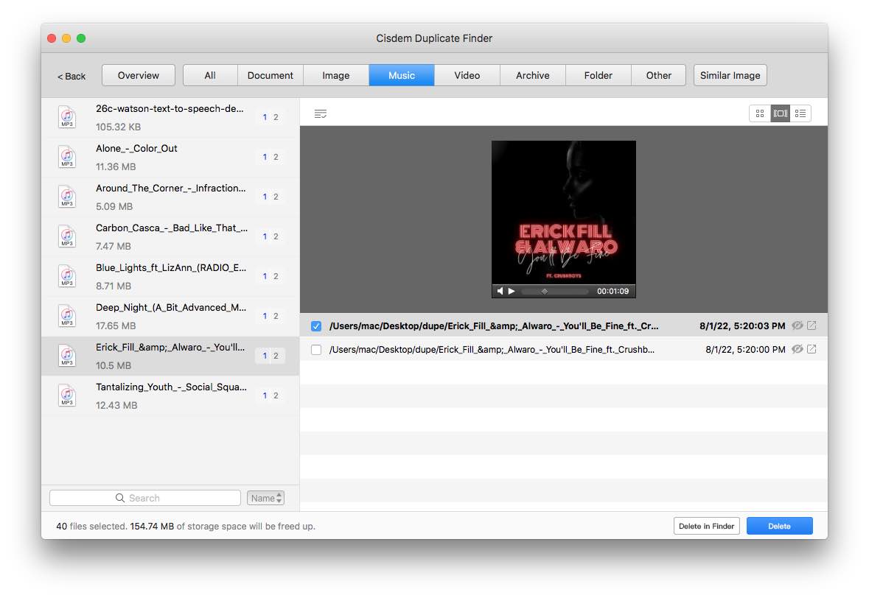The height and width of the screenshot is (598, 869).
Task: Preview second Erick_Fill file with eye icon
Action: pos(797,349)
